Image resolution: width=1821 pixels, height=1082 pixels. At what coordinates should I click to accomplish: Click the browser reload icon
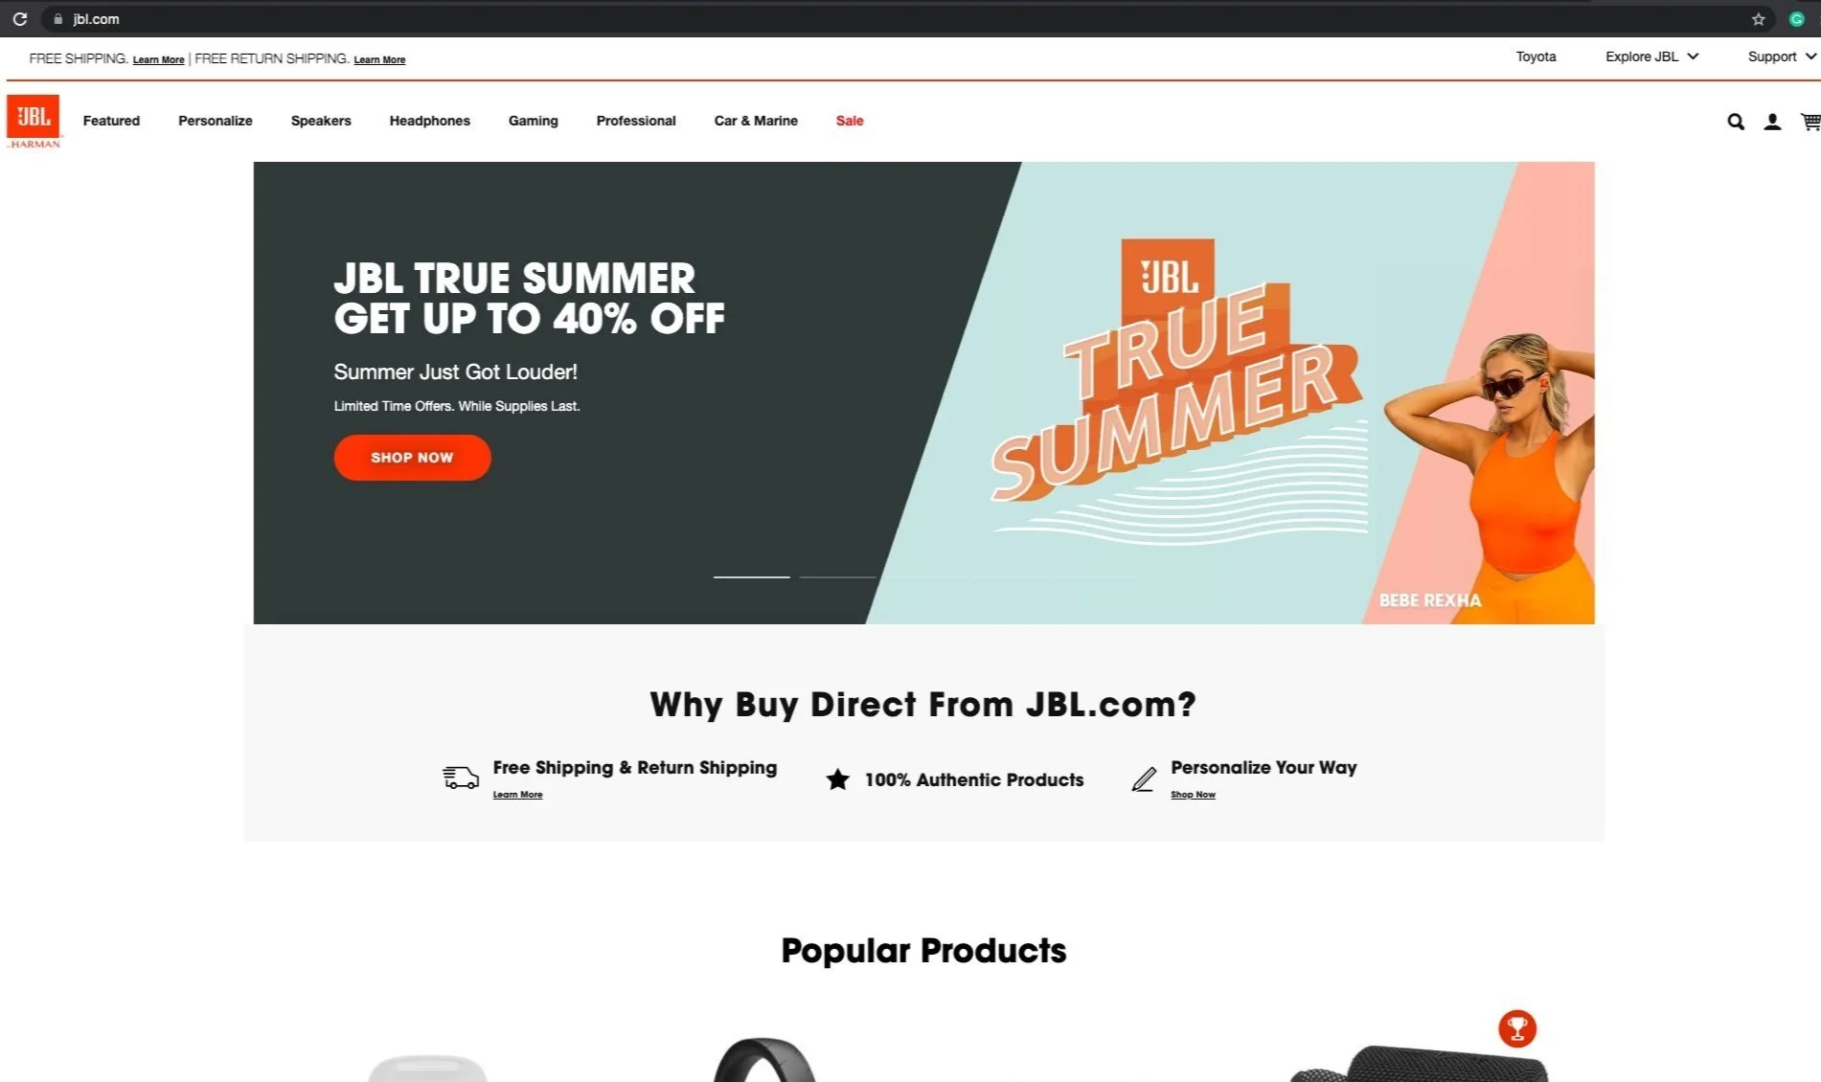coord(19,19)
